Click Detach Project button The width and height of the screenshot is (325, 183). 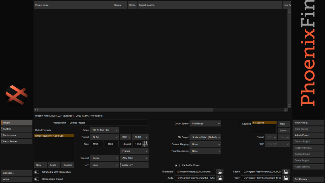(x=308, y=141)
